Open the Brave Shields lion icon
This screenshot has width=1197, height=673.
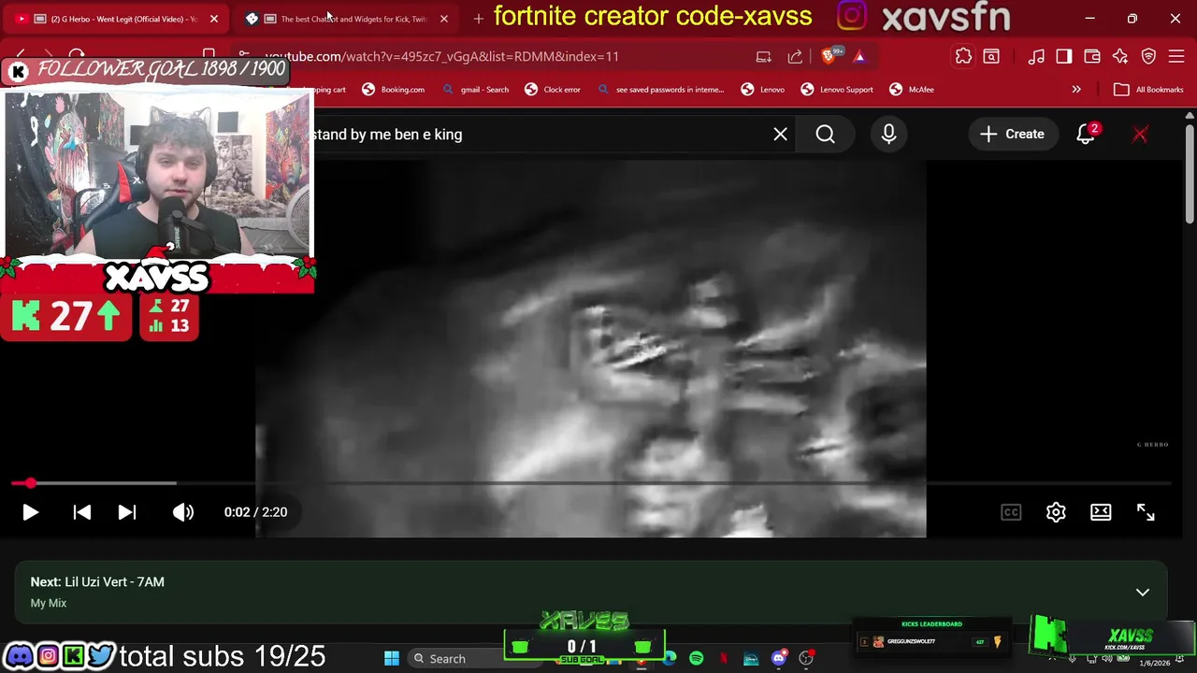(x=829, y=56)
